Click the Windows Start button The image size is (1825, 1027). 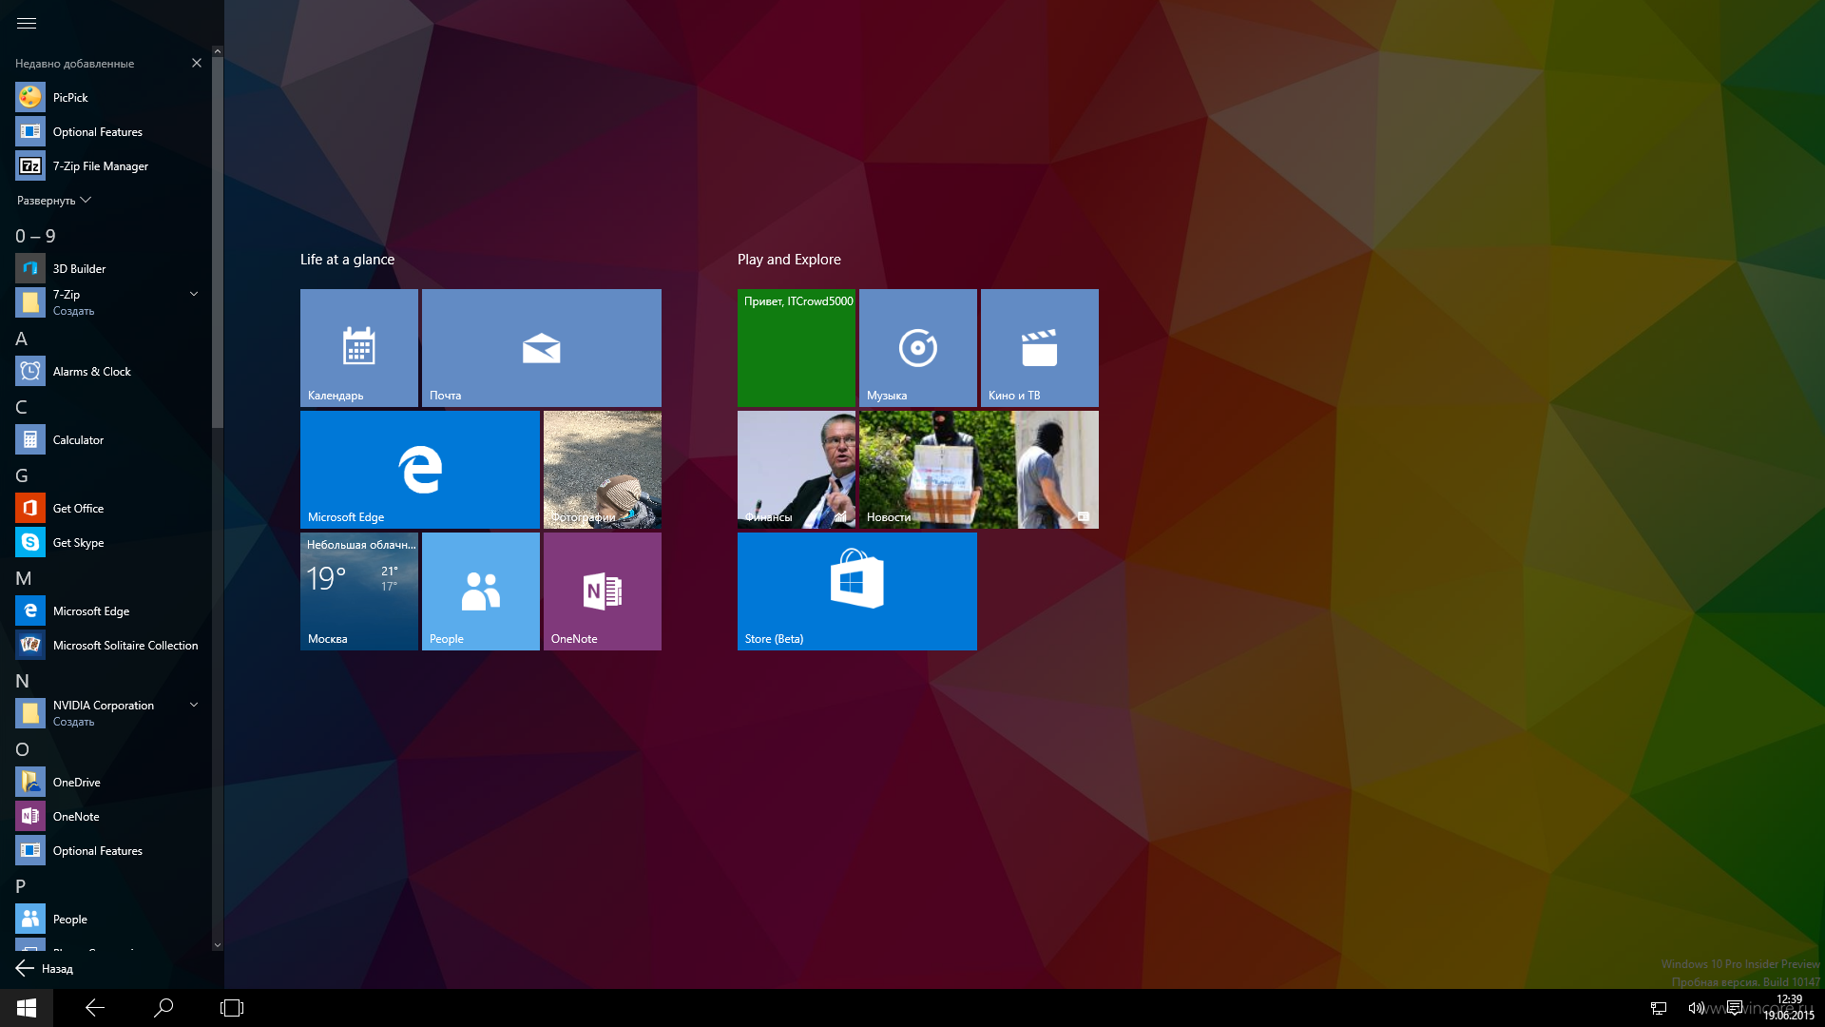tap(27, 1008)
